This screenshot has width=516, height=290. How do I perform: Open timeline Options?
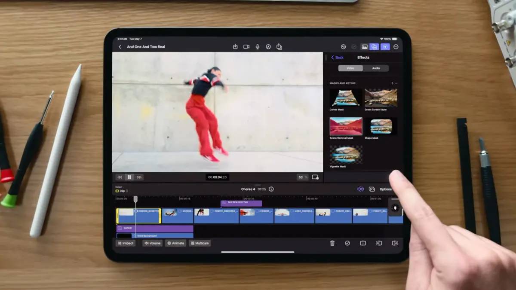[386, 189]
